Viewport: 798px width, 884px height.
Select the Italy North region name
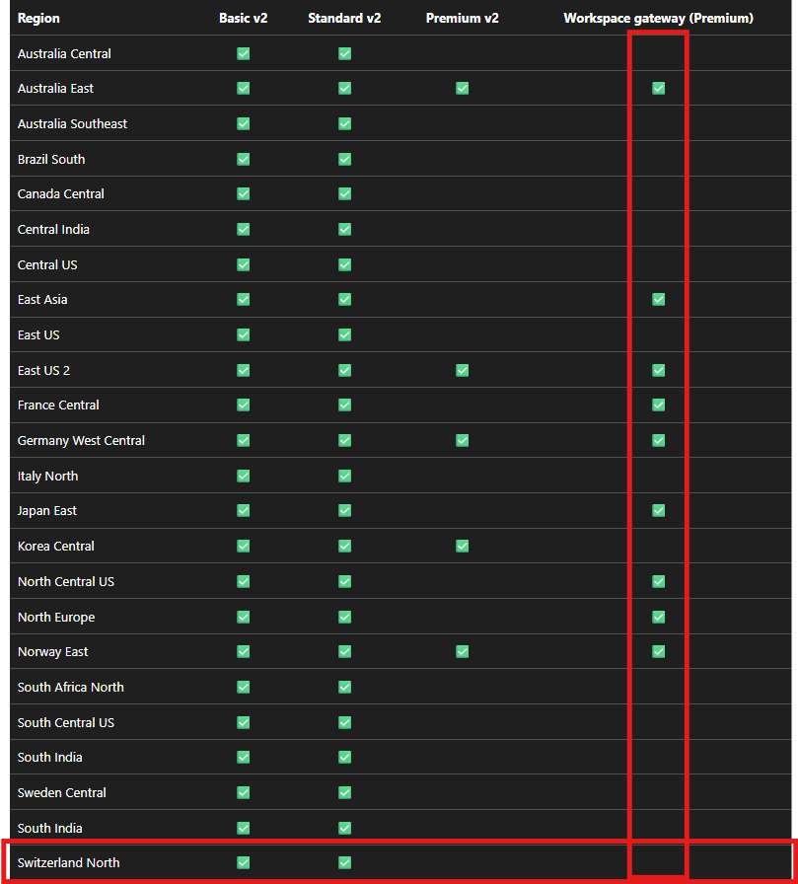[48, 476]
